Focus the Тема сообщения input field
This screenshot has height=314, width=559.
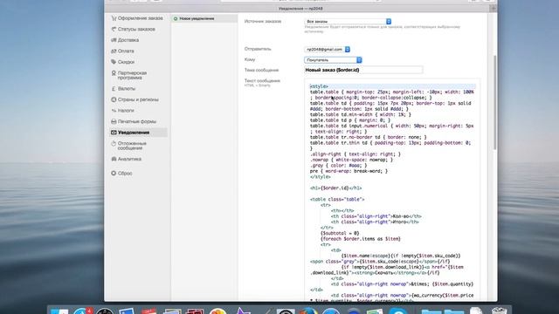pos(363,70)
